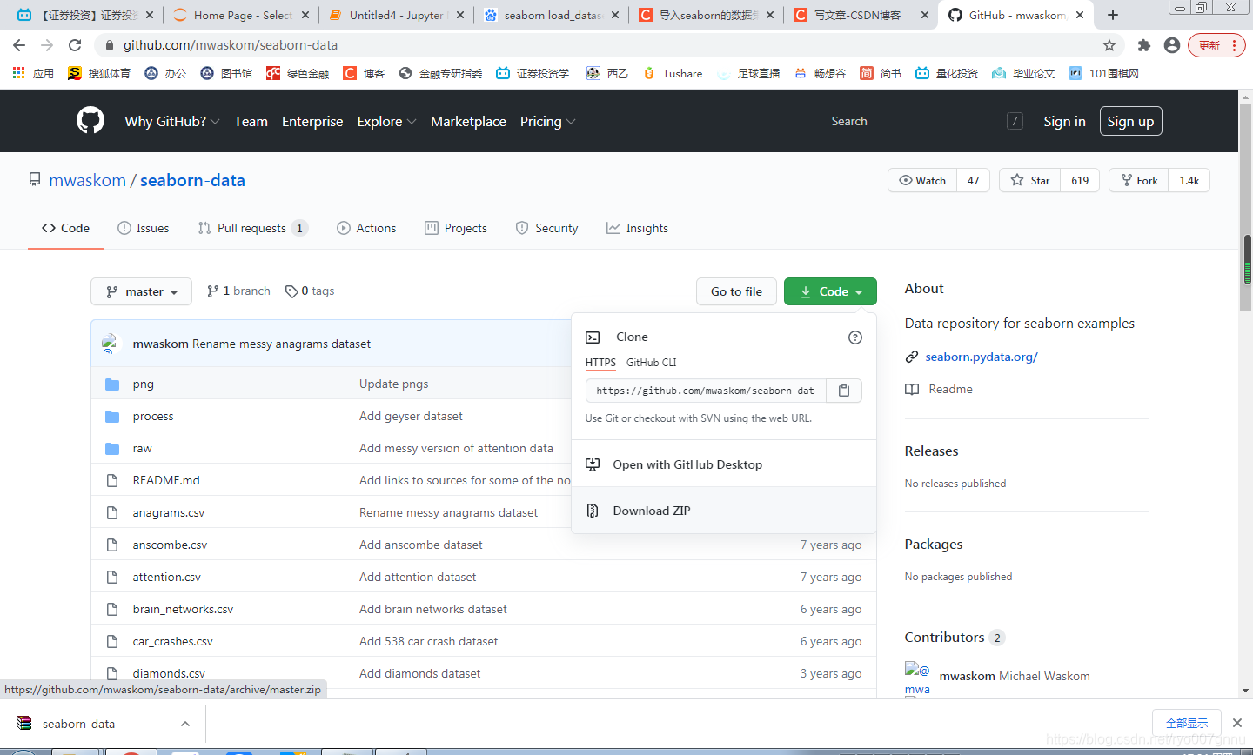Open the Projects tab
The image size is (1253, 755).
pyautogui.click(x=456, y=228)
